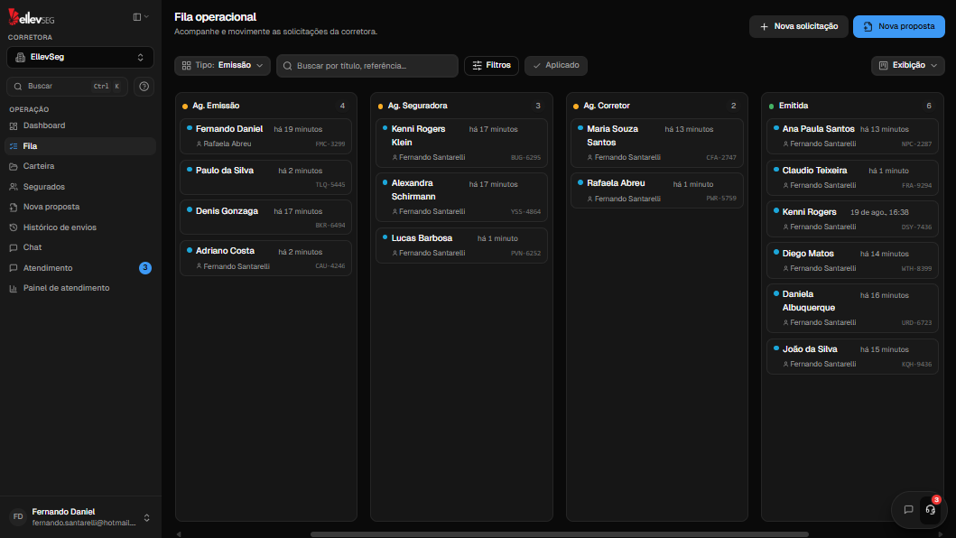
Task: Click the Painel de atendimento chart icon
Action: pyautogui.click(x=14, y=289)
